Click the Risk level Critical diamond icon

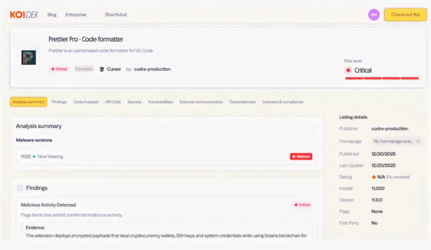(x=348, y=70)
